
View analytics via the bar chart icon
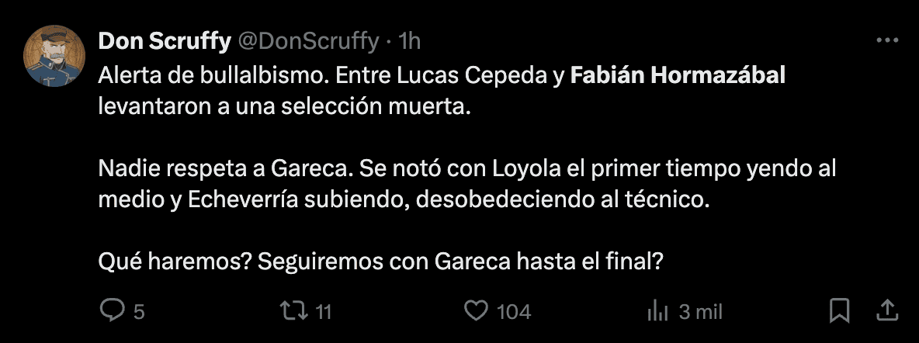(657, 311)
